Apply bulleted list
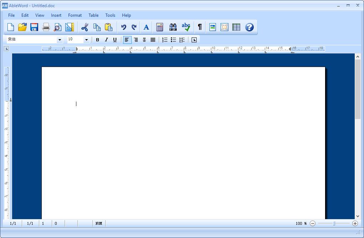 pos(173,40)
